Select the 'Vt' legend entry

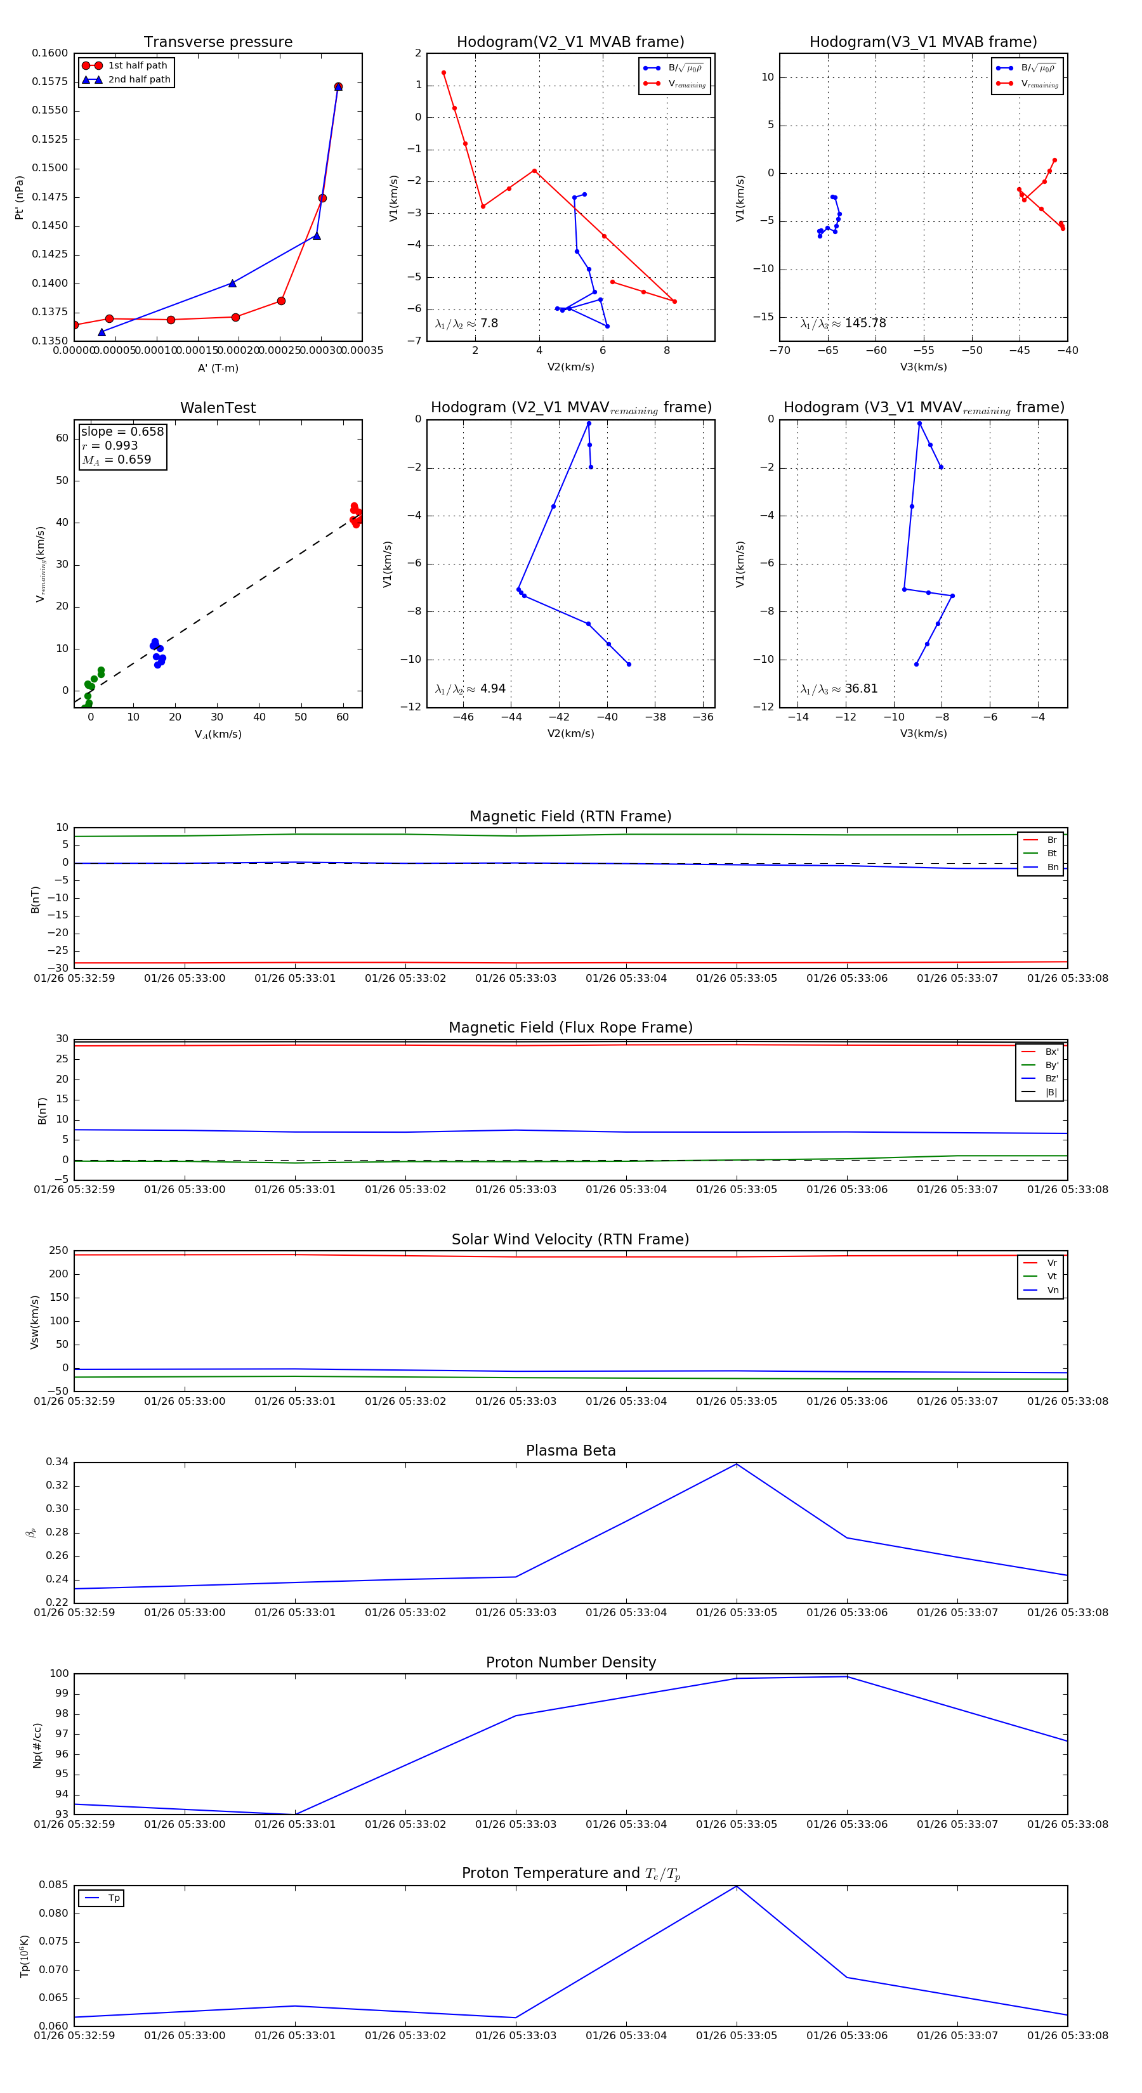point(1040,1277)
